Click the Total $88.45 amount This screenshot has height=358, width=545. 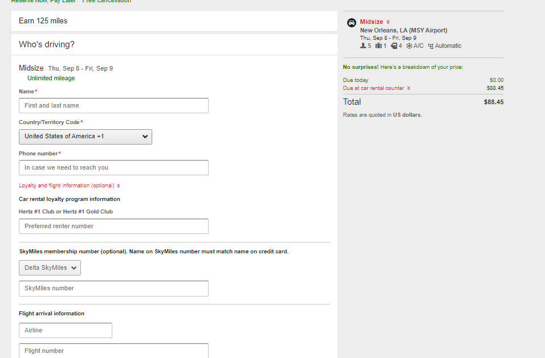[x=494, y=102]
